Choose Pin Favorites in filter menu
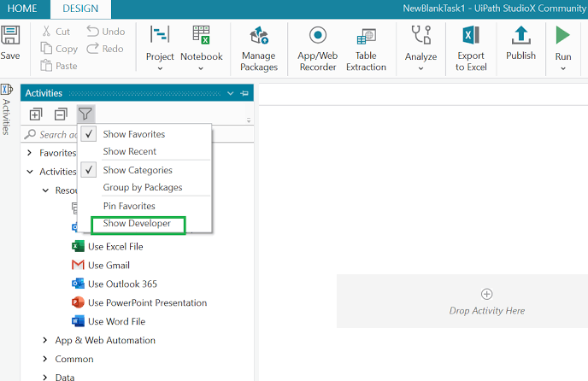Screen dimensions: 588x381 pyautogui.click(x=129, y=206)
